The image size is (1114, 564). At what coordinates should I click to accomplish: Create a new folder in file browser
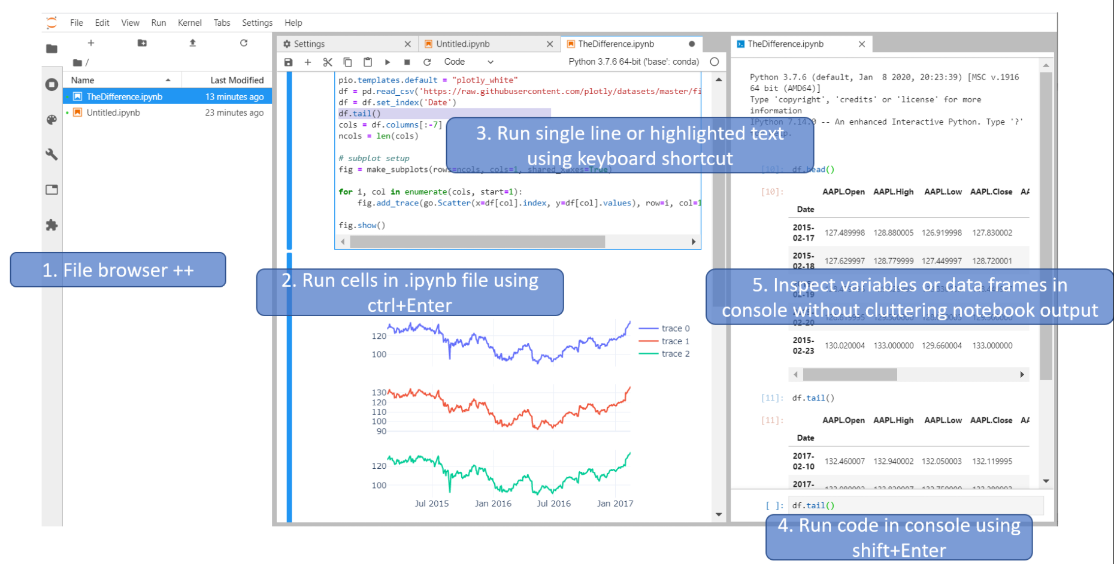point(142,43)
